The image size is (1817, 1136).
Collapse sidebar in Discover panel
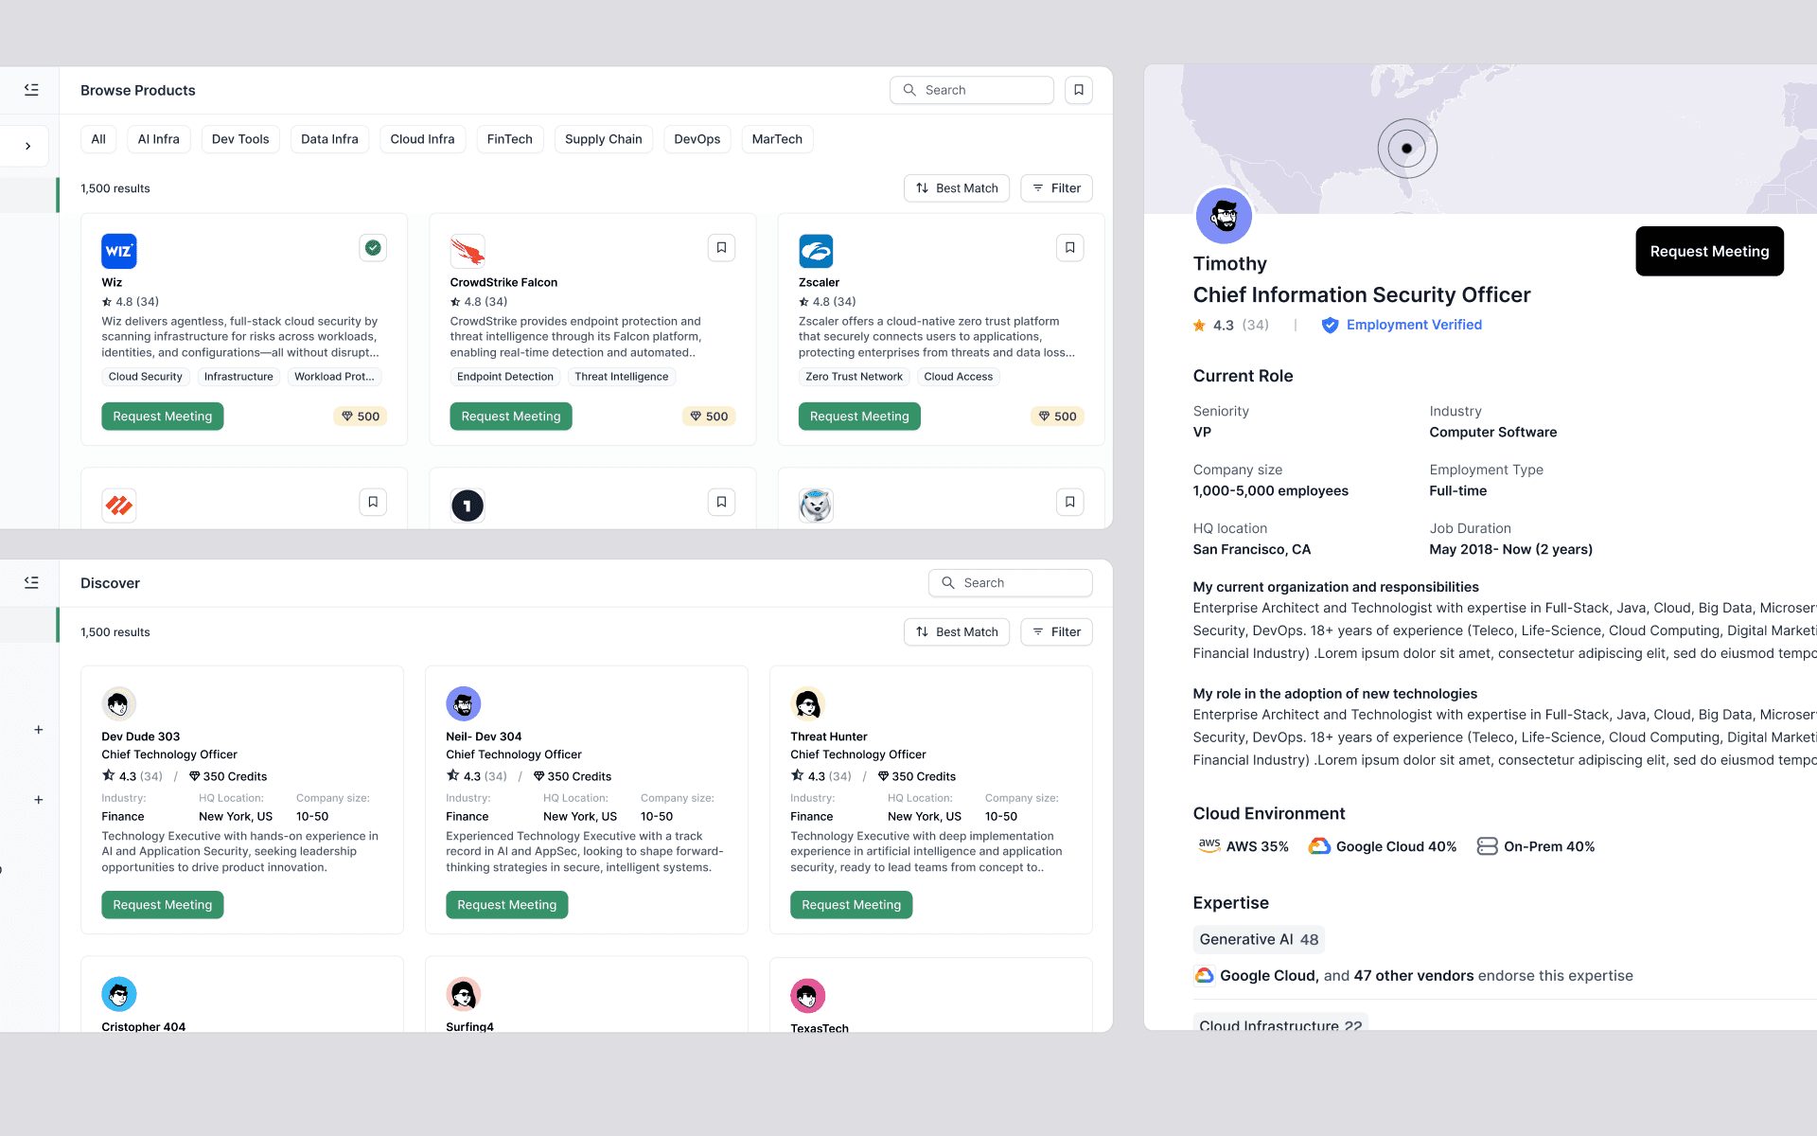31,583
